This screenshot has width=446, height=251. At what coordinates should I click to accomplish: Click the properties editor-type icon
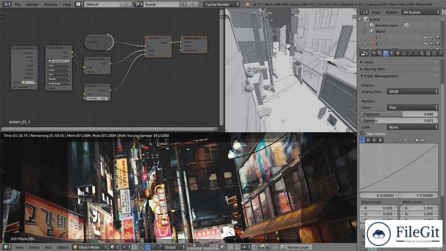coord(364,53)
